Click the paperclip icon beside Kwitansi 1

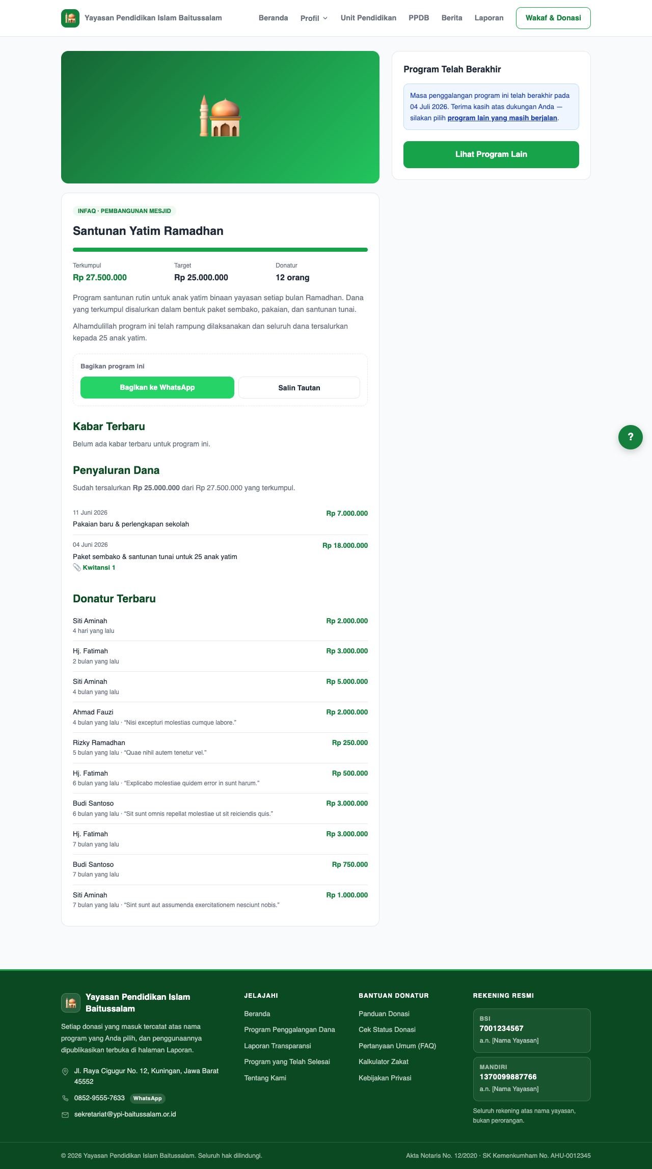(x=77, y=568)
